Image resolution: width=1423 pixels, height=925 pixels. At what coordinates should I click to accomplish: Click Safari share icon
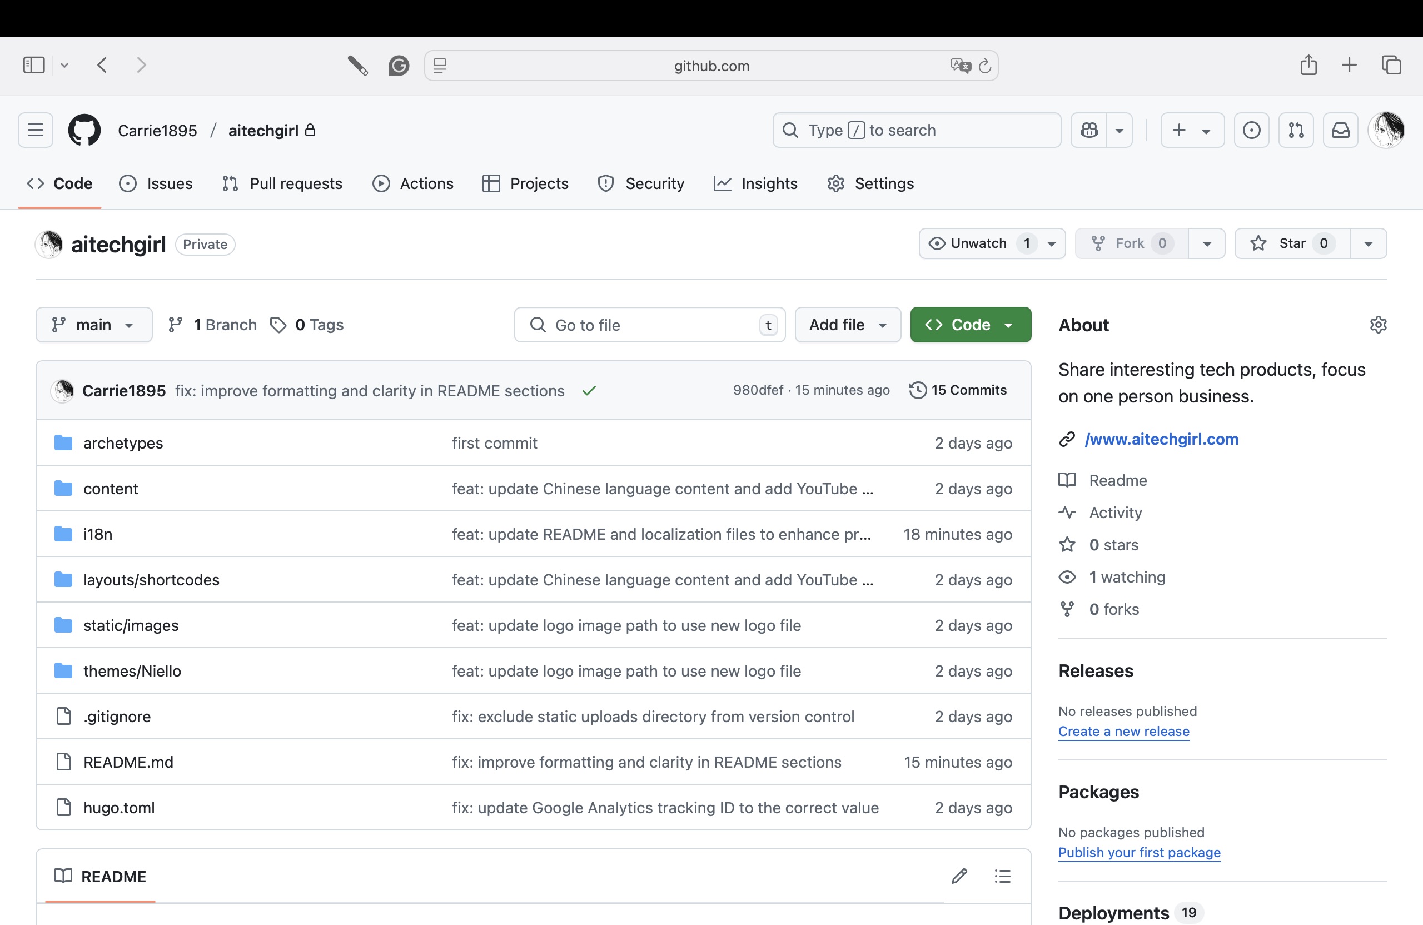[1308, 64]
